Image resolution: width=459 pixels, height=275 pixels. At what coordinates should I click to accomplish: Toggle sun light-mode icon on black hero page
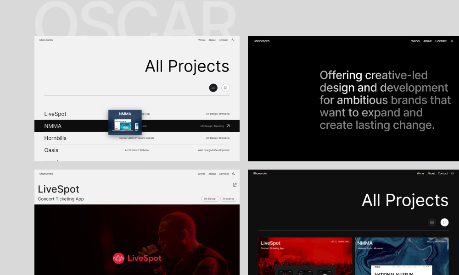452,41
